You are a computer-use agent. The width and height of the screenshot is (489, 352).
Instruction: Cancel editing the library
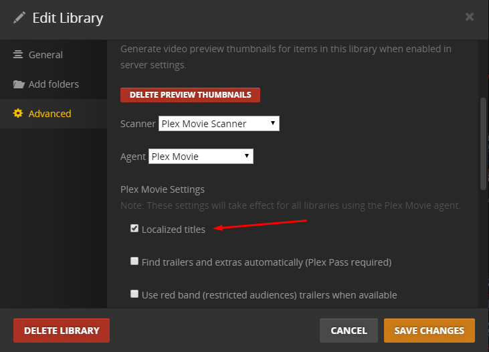coord(349,331)
